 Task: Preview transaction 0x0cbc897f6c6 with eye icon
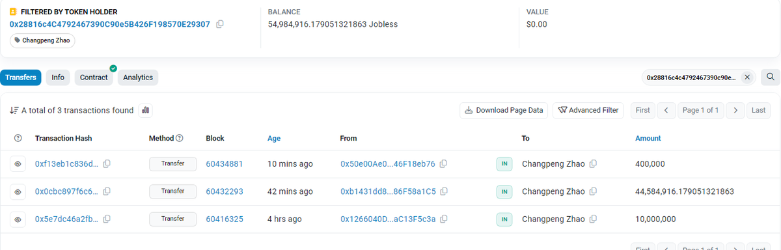click(x=18, y=191)
